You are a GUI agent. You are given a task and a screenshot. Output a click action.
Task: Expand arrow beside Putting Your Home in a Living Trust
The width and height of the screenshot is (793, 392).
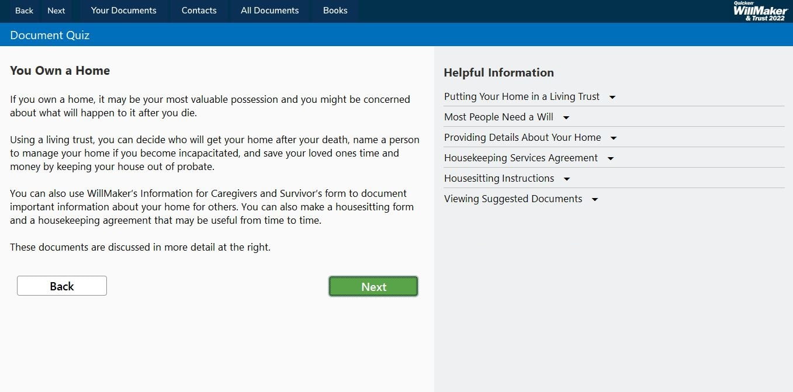coord(612,98)
